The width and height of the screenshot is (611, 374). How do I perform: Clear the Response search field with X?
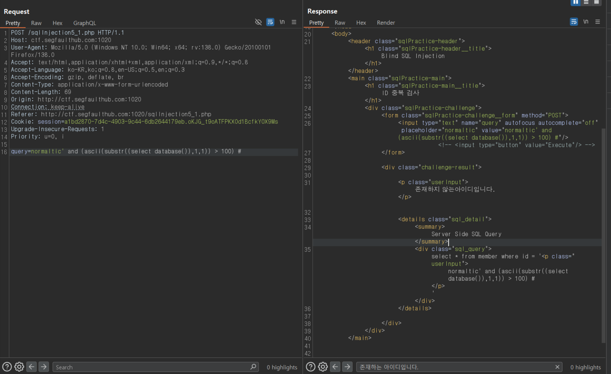(557, 367)
